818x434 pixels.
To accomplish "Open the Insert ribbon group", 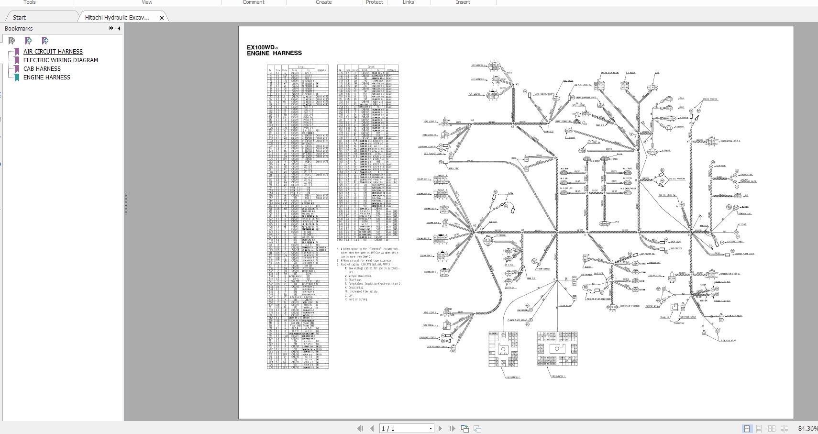I will pyautogui.click(x=463, y=2).
